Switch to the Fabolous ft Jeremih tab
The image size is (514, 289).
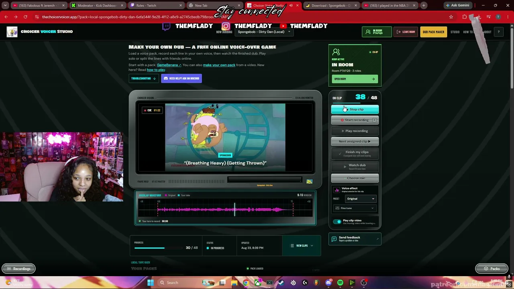click(x=38, y=5)
